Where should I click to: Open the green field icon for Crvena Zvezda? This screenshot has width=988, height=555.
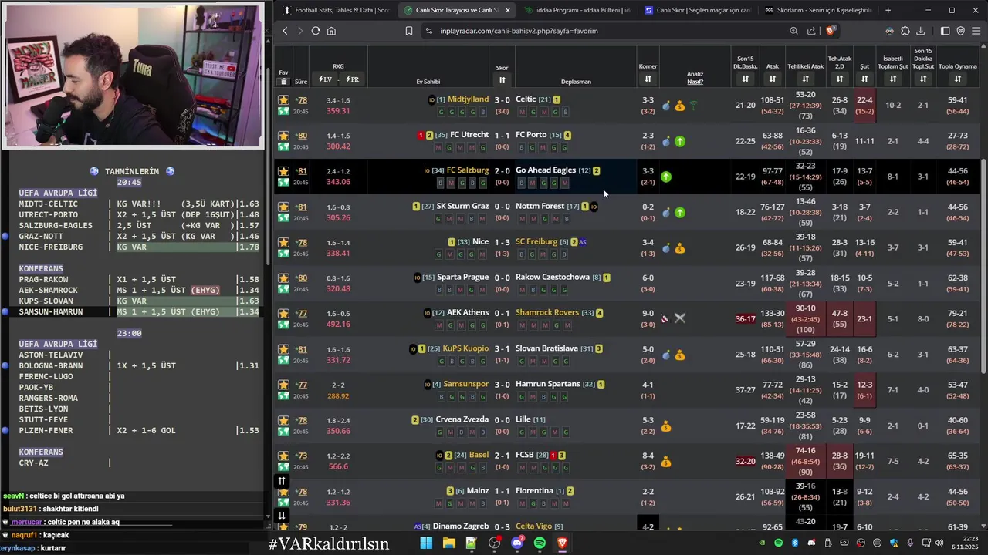(x=283, y=432)
